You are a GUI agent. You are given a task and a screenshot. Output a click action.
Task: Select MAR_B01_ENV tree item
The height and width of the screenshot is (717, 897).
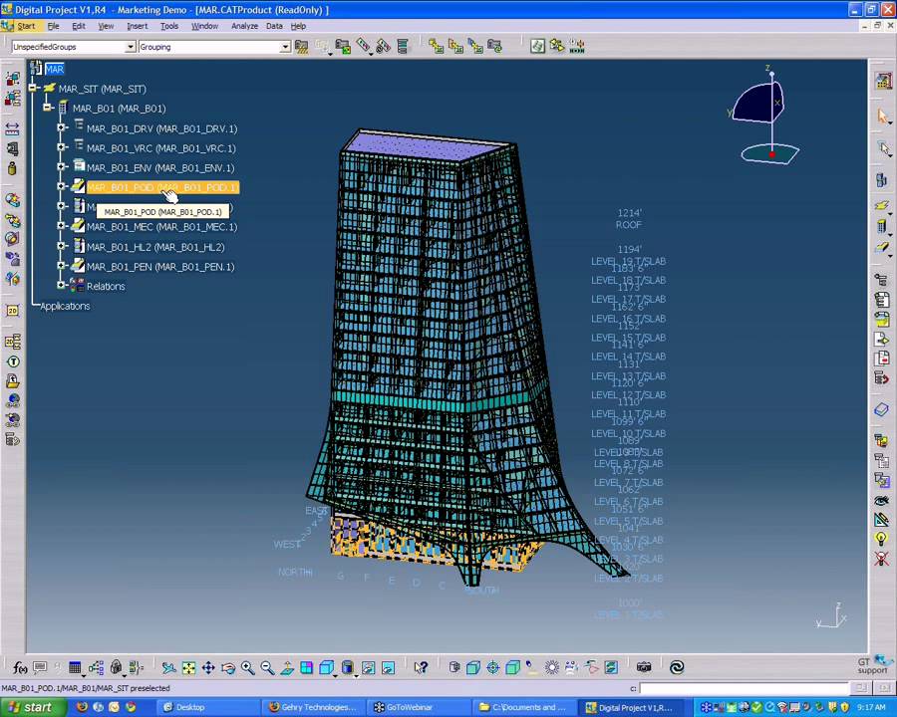160,167
